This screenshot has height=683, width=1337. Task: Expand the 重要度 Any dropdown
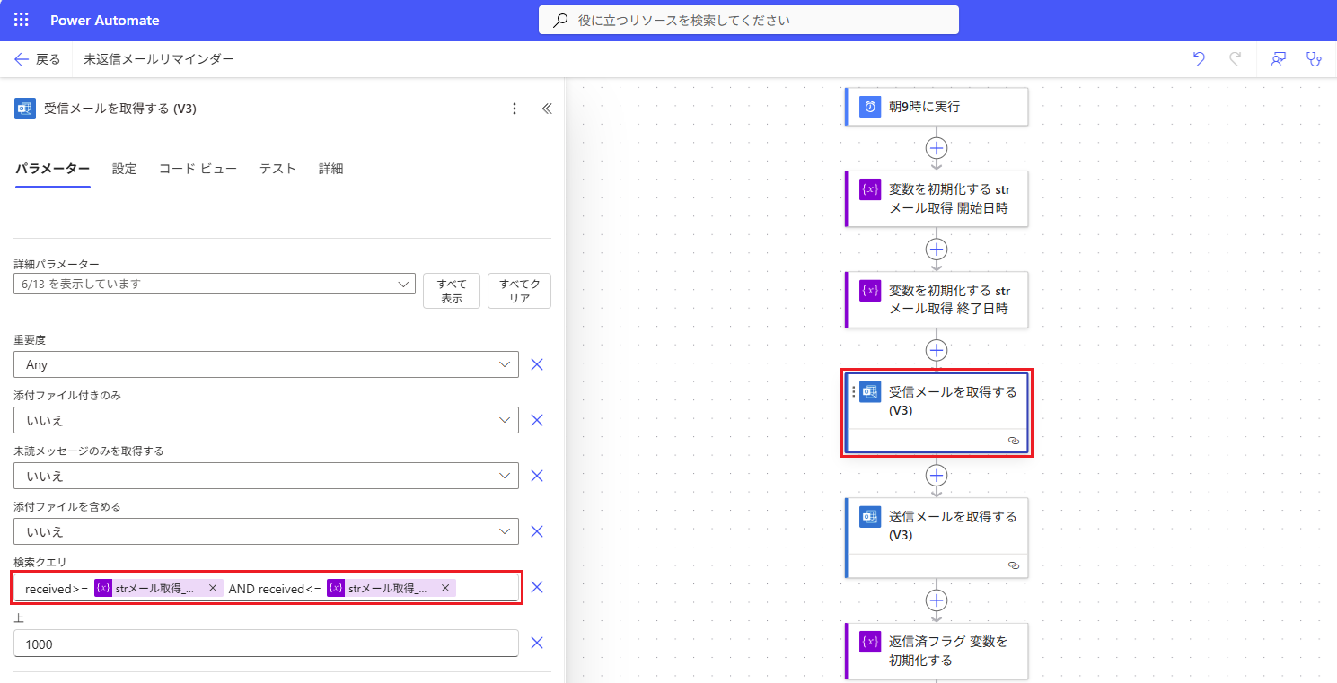coord(266,364)
